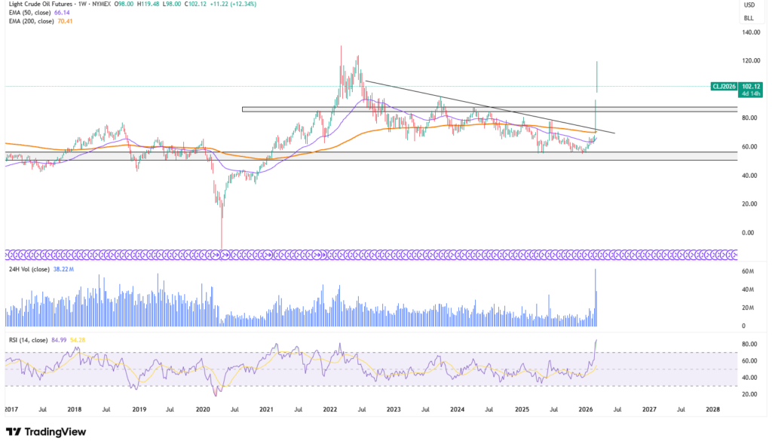772x447 pixels.
Task: Click the Light Crude Oil Futures symbol title
Action: point(44,3)
